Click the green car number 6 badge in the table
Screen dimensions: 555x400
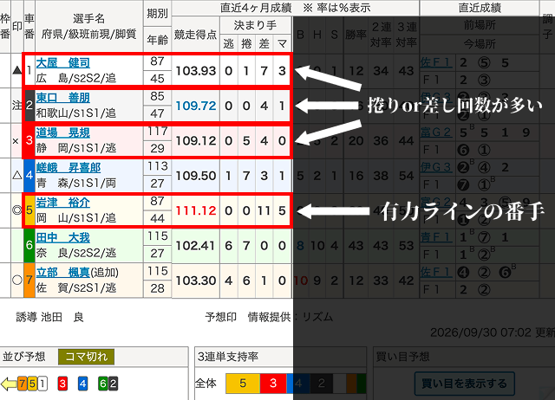(29, 245)
